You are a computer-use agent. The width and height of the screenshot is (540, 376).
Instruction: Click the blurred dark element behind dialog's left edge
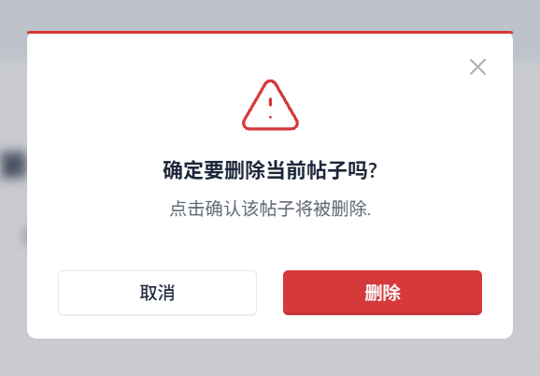click(13, 165)
